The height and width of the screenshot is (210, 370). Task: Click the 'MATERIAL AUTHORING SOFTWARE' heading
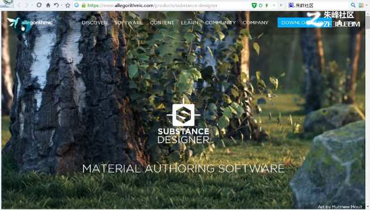tap(183, 169)
